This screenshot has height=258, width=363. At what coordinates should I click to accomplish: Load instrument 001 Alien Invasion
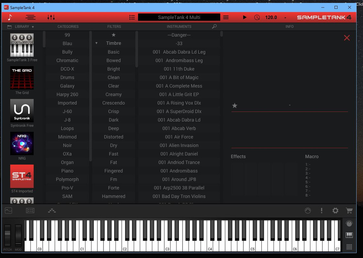tap(179, 145)
